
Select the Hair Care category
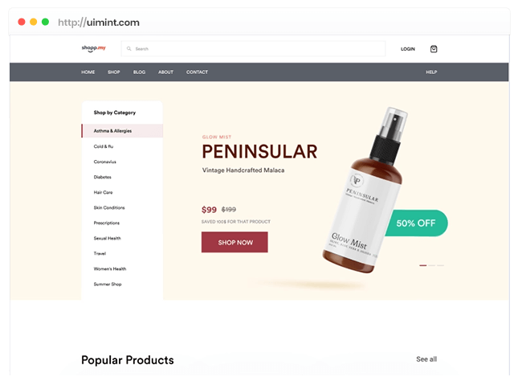point(103,192)
